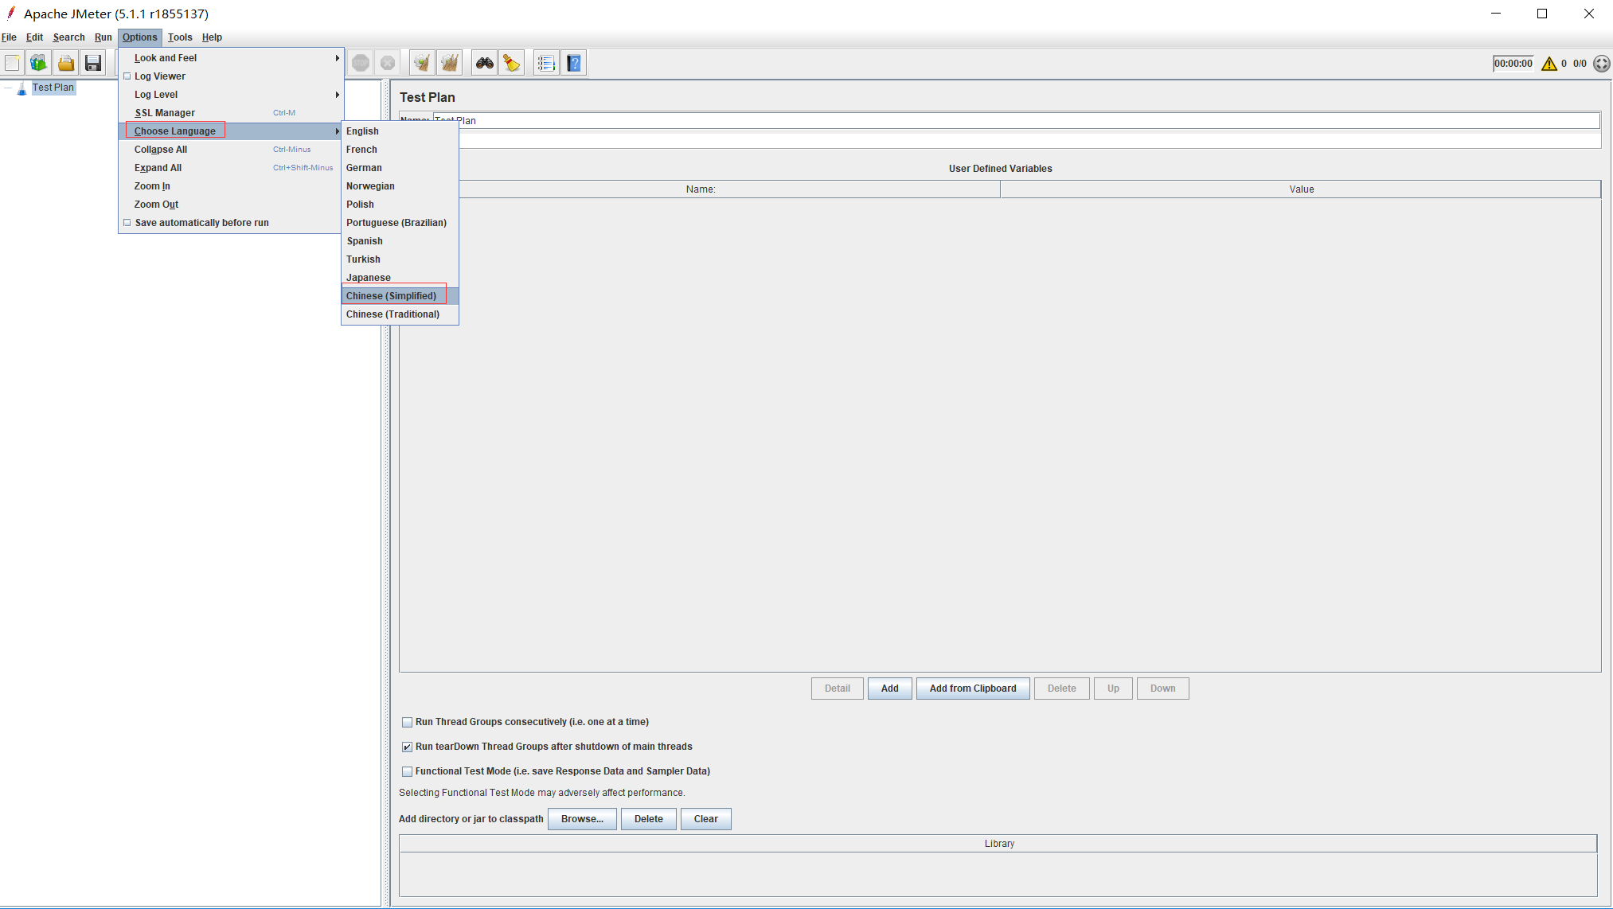Viewport: 1613px width, 909px height.
Task: Select Norwegian language
Action: coord(400,186)
